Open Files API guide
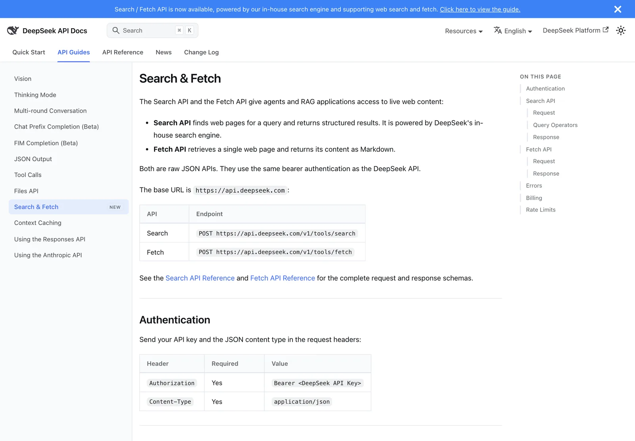 coord(26,191)
